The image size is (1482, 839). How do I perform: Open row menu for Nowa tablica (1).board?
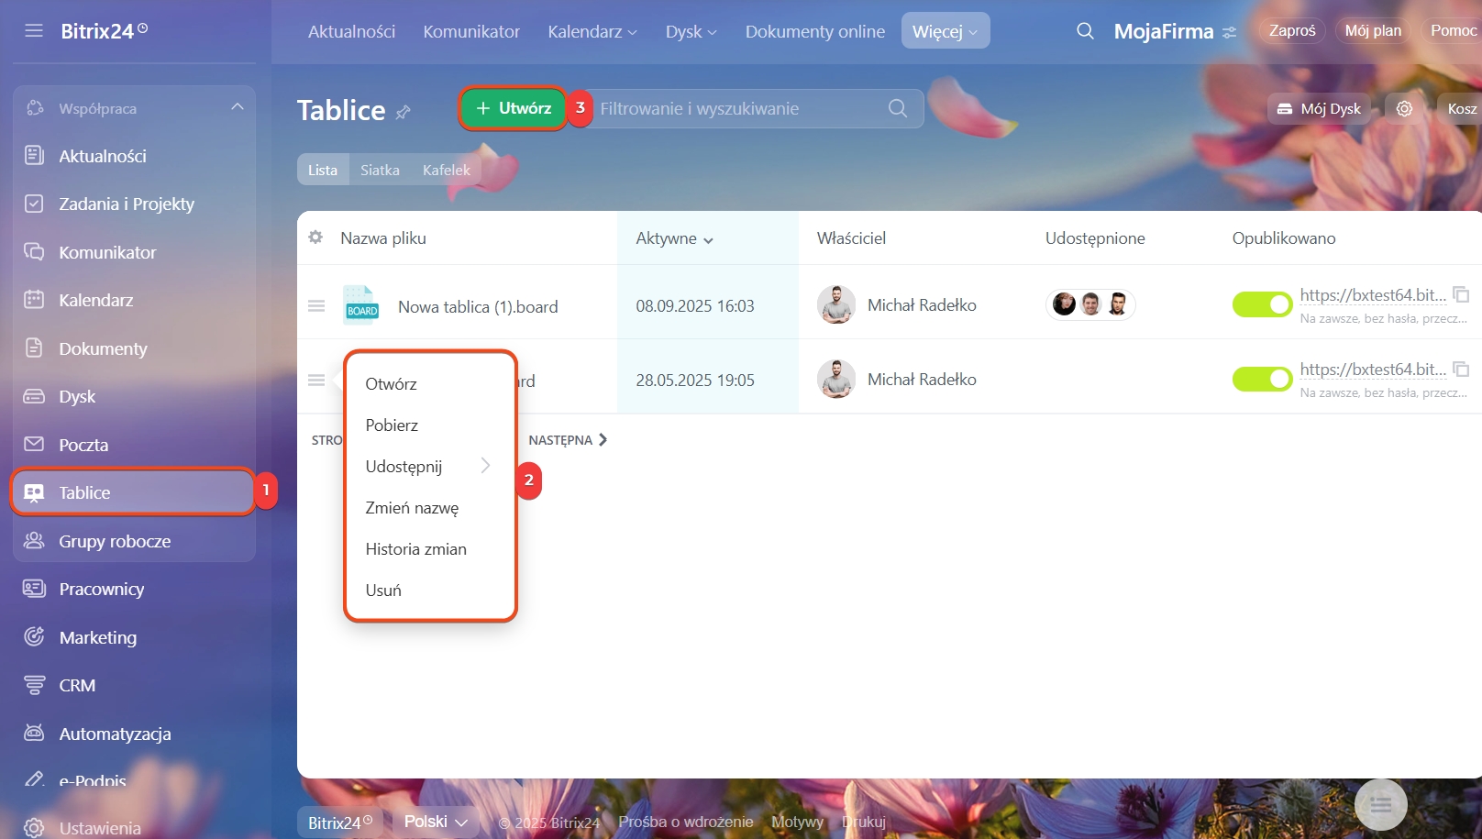tap(316, 305)
